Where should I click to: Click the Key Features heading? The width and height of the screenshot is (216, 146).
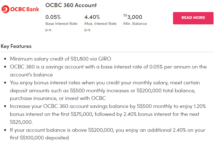(16, 46)
